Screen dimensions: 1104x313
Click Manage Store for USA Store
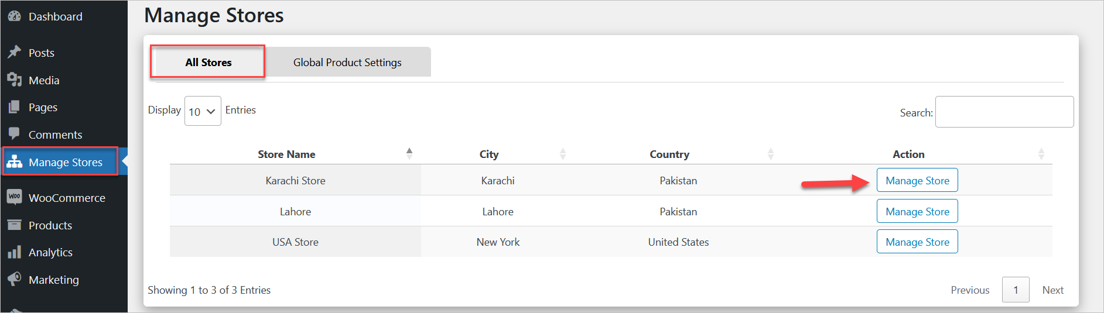click(917, 242)
